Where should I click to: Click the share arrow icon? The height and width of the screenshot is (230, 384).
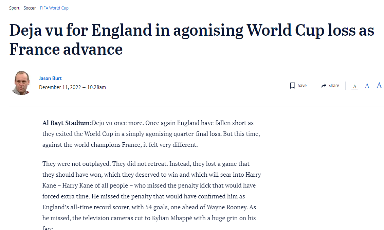(324, 86)
